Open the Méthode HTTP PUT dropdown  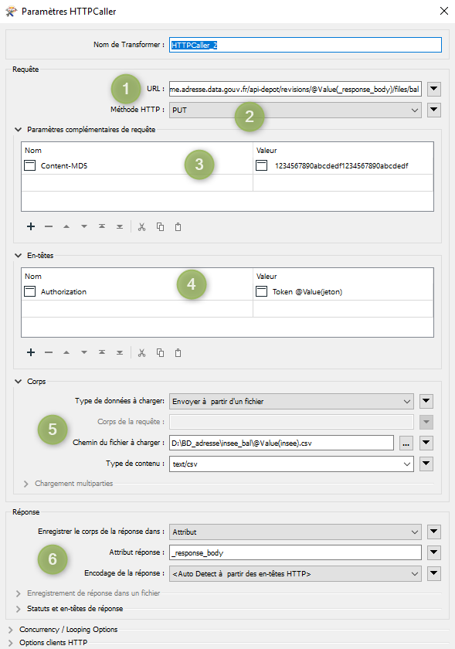[x=295, y=110]
